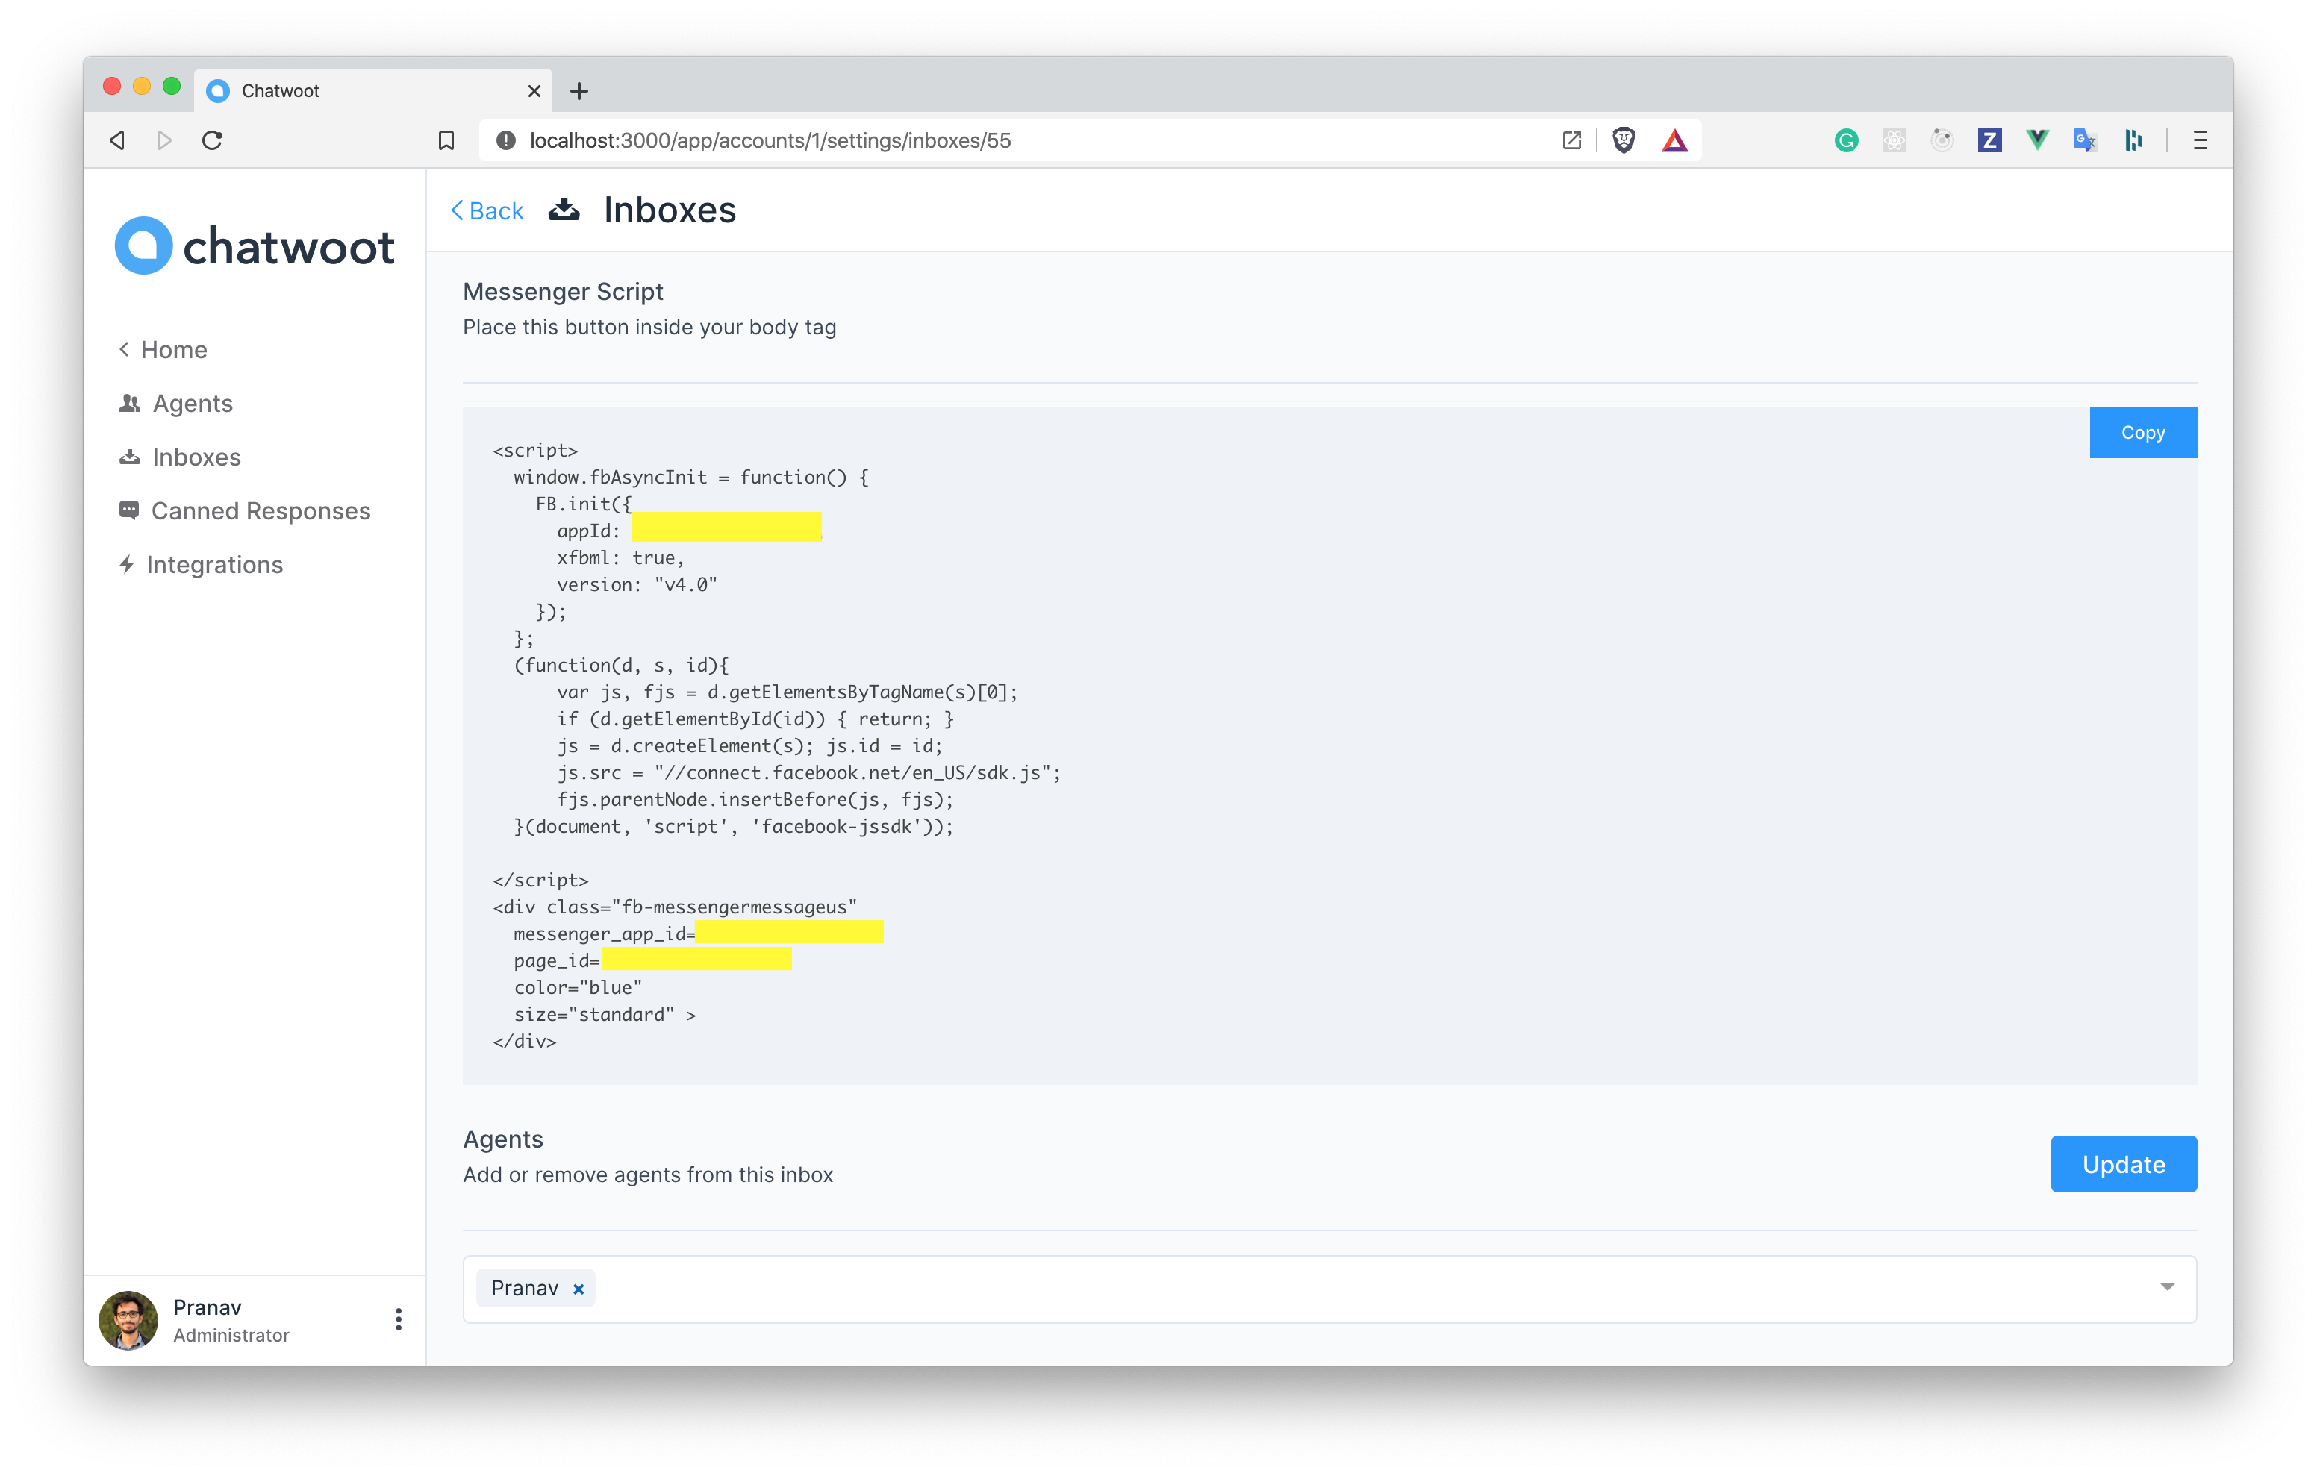Reload the page with the refresh icon
This screenshot has width=2317, height=1476.
[213, 140]
